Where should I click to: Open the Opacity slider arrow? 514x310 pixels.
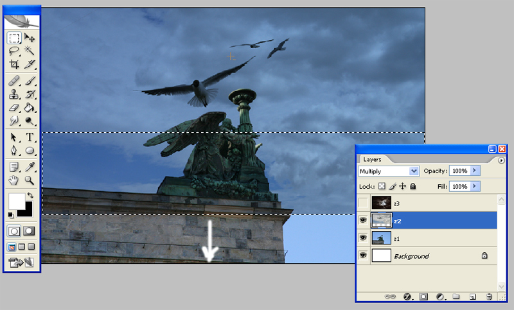point(475,171)
